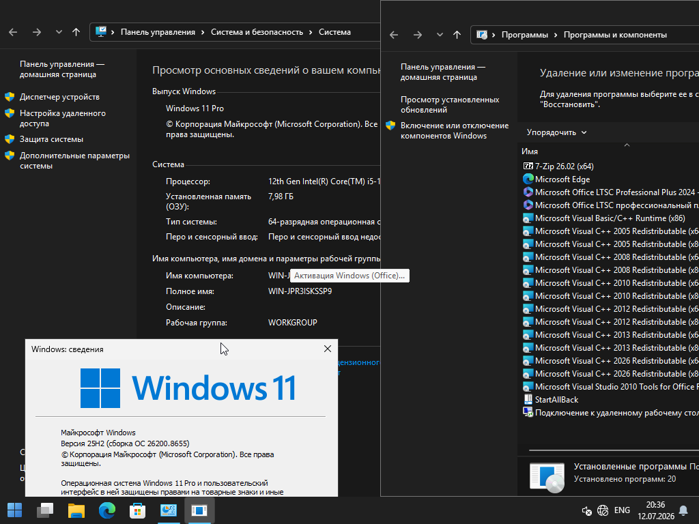Viewport: 699px width, 524px height.
Task: Open the Упорядочить dropdown menu
Action: click(x=556, y=132)
